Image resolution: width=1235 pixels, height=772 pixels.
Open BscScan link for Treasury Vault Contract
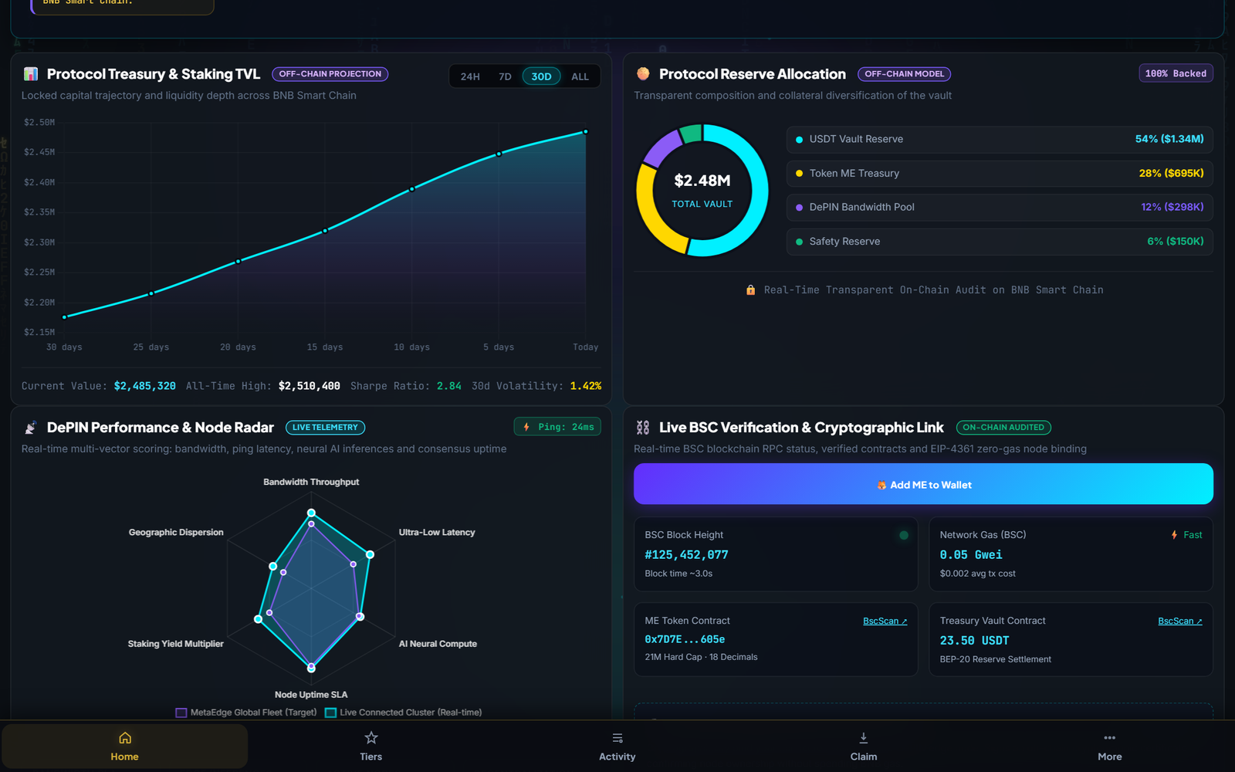coord(1179,621)
